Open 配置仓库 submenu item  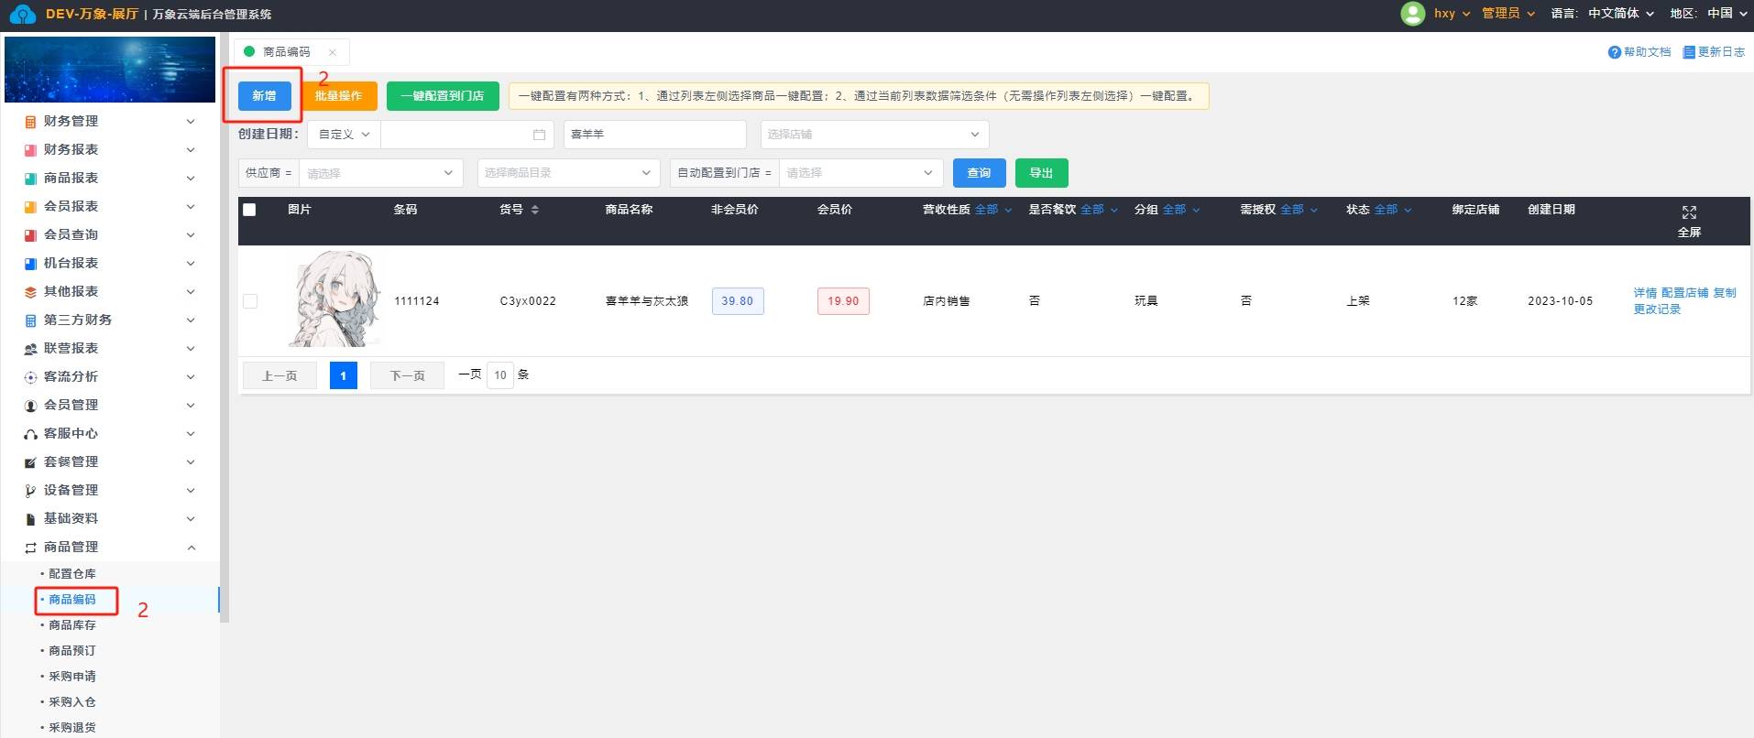(x=71, y=574)
